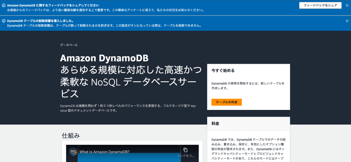Click the orange テーブルの作成 button
This screenshot has height=162, width=351.
[x=226, y=102]
